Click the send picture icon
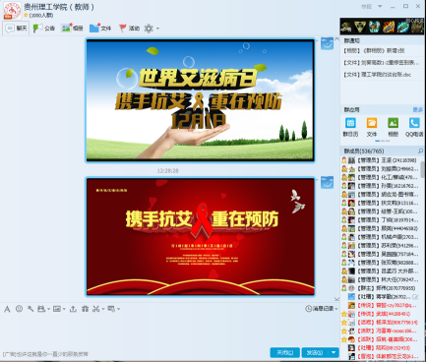 (x=57, y=309)
